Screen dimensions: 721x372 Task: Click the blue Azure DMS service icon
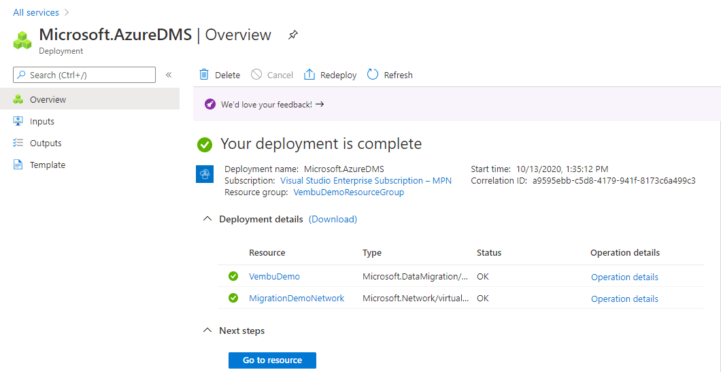click(204, 174)
